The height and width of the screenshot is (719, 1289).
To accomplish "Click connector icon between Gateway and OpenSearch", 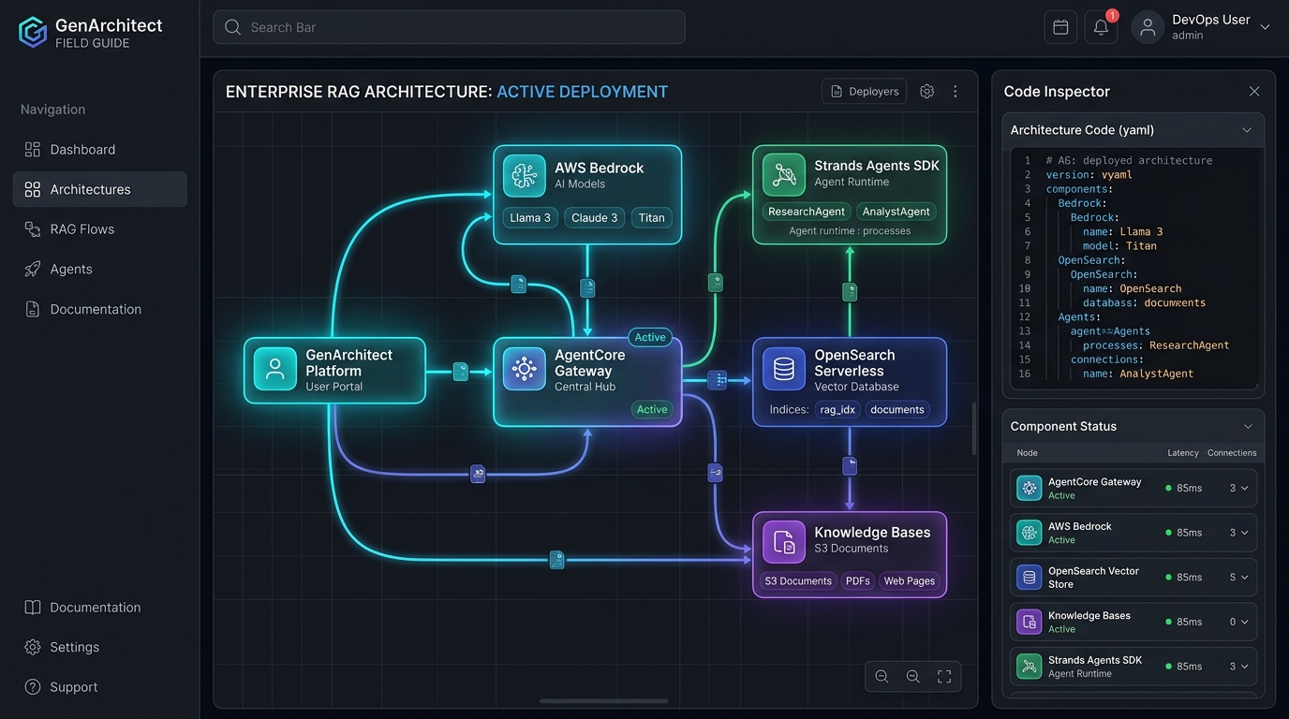I will click(717, 380).
